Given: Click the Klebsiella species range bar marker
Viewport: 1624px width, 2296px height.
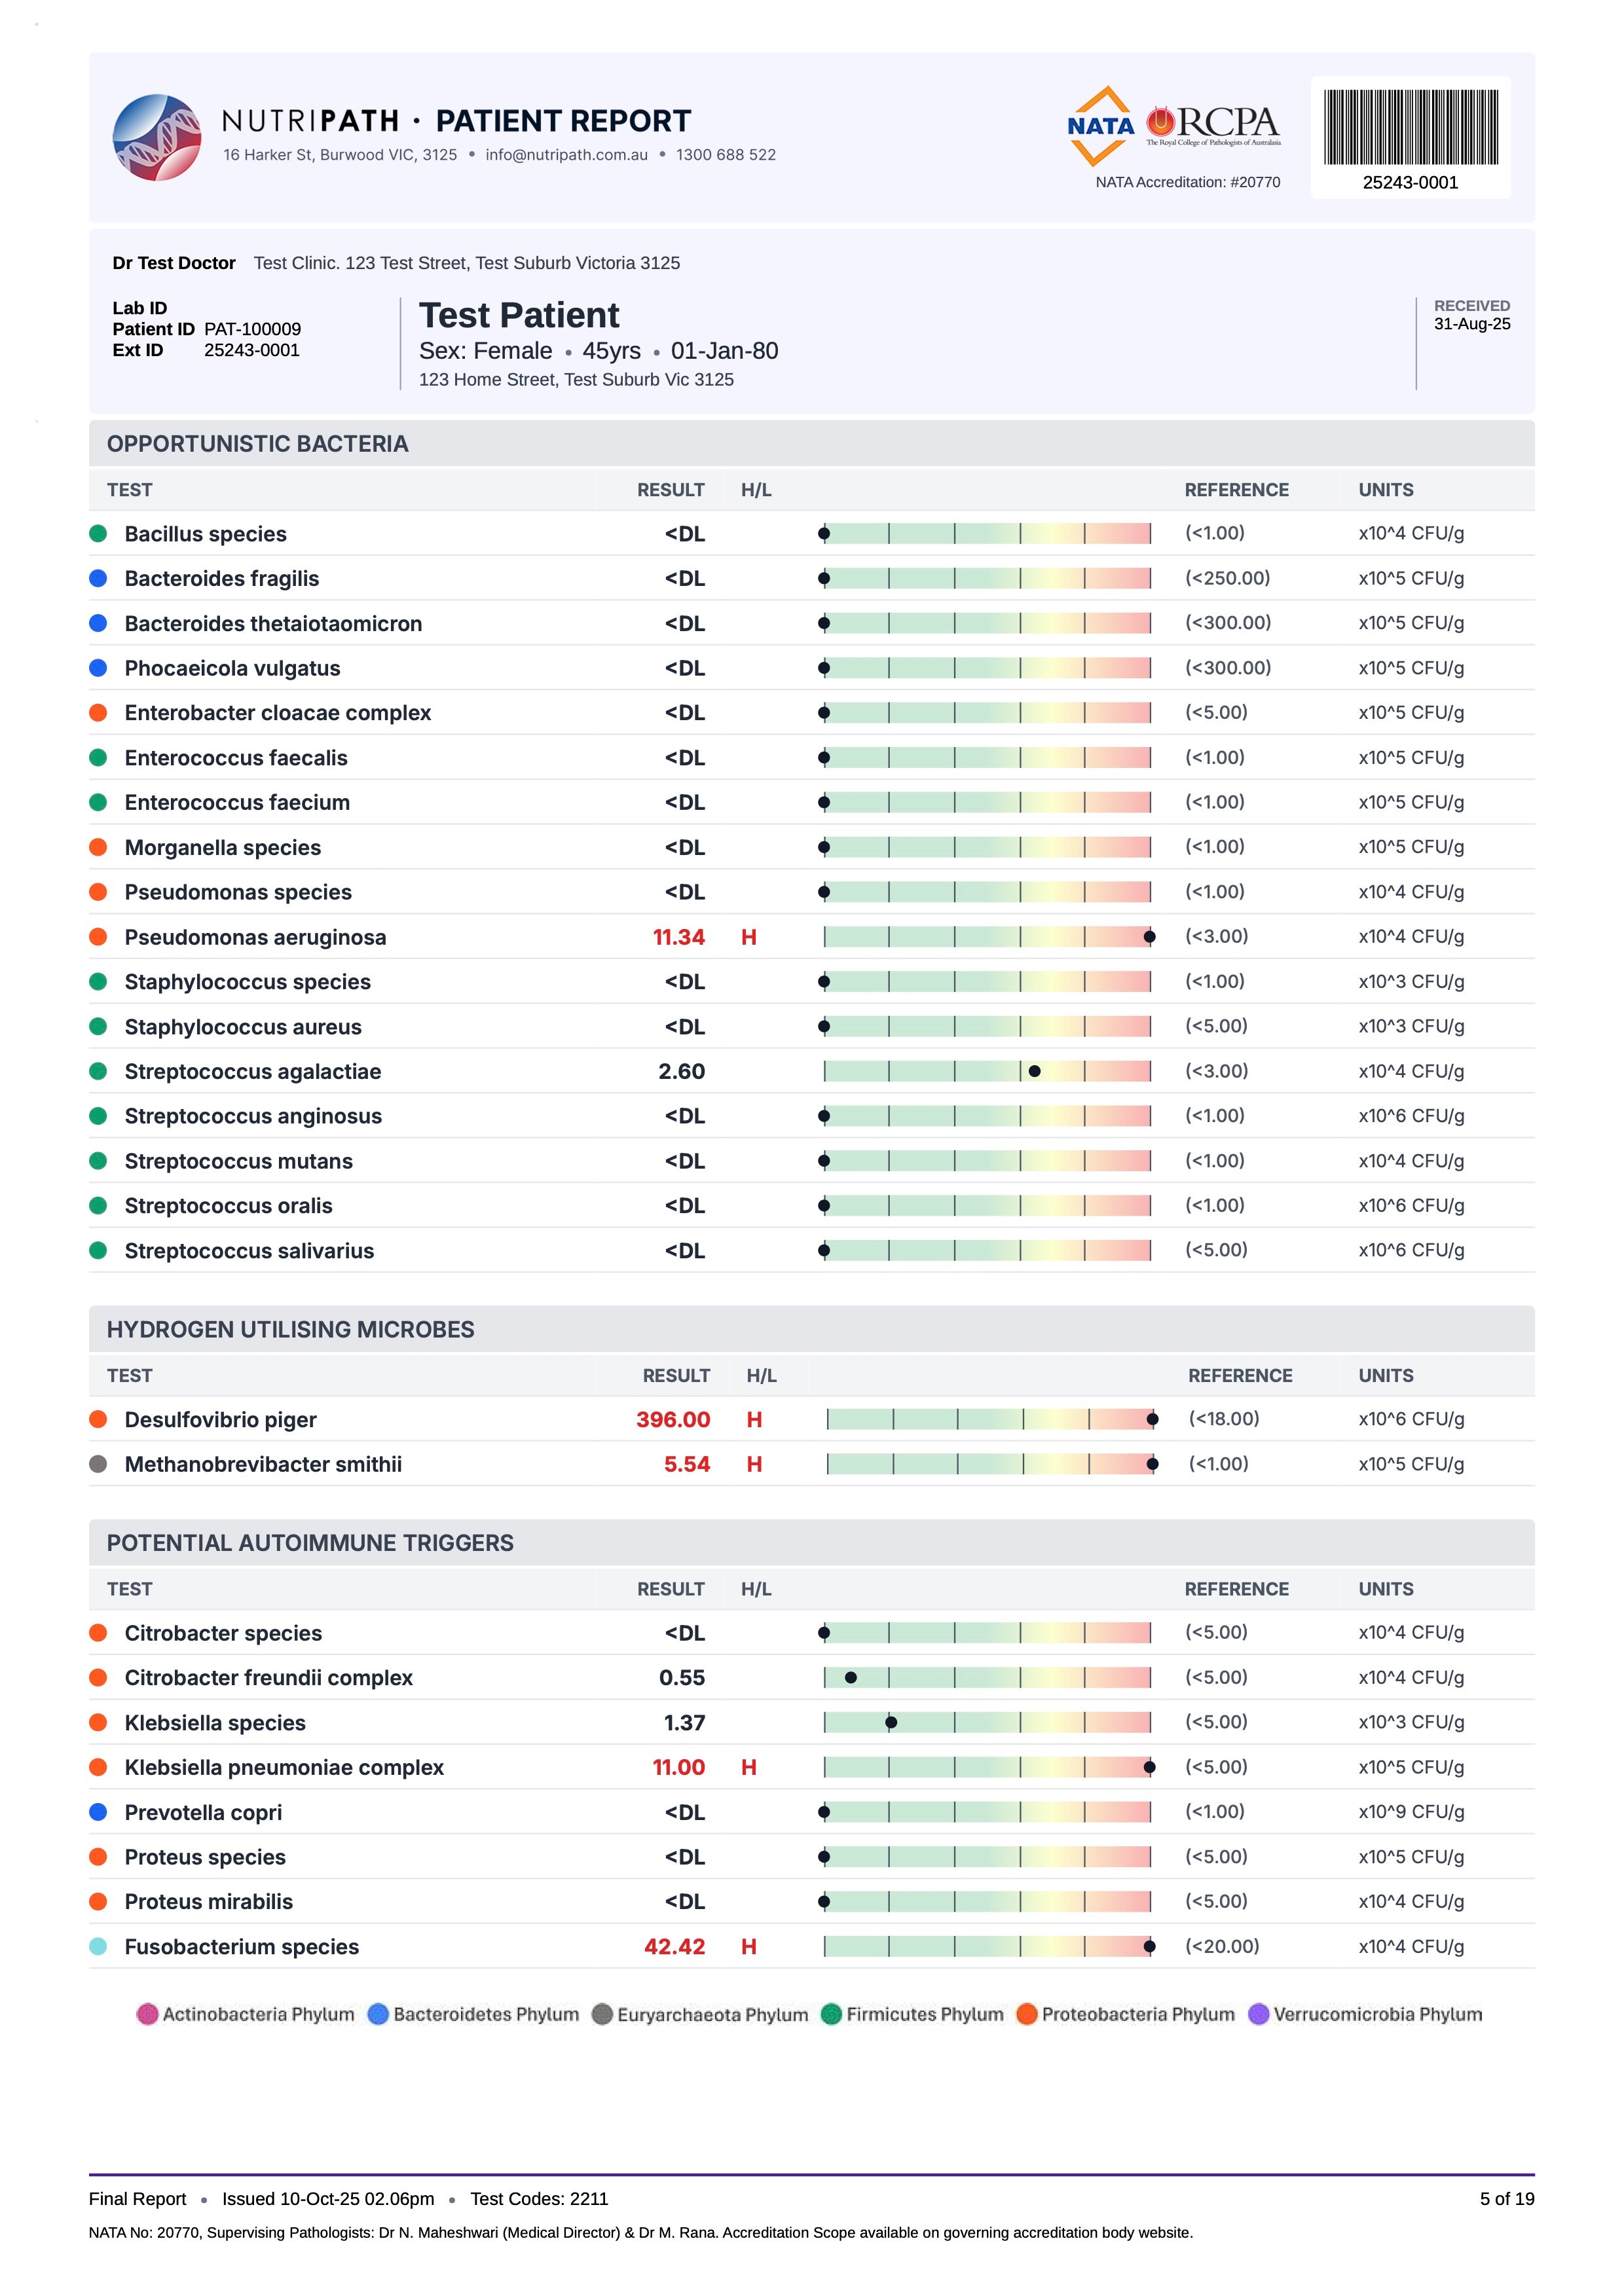Looking at the screenshot, I should (x=891, y=1722).
